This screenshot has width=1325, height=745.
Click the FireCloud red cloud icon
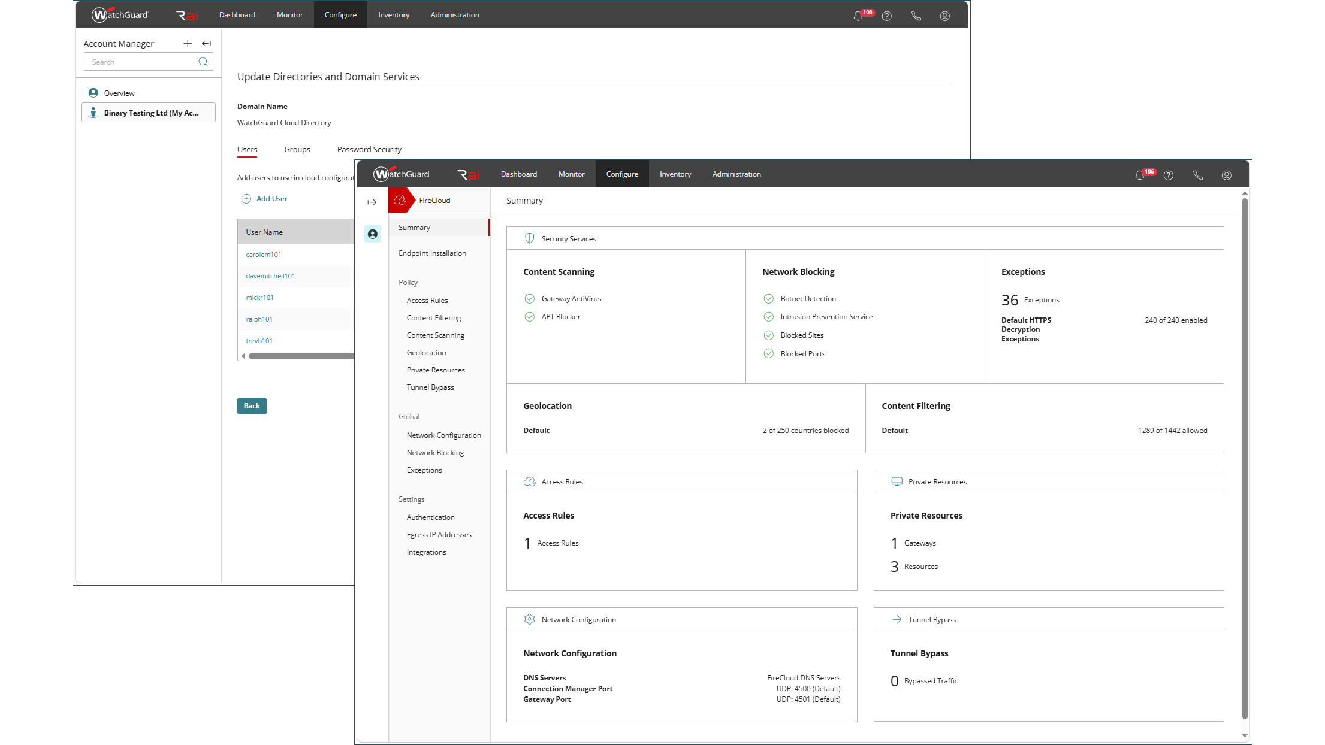coord(400,200)
